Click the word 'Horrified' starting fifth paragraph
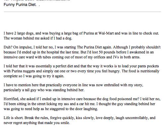This screenshot has height=129, width=164. (x=11, y=99)
